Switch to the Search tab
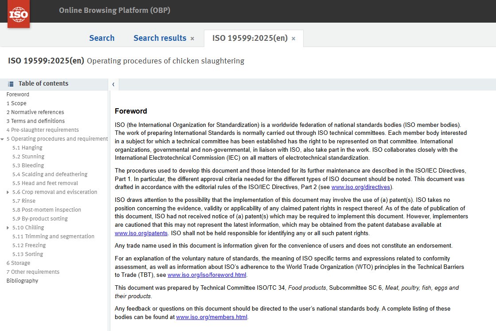This screenshot has width=496, height=331. pyautogui.click(x=102, y=38)
